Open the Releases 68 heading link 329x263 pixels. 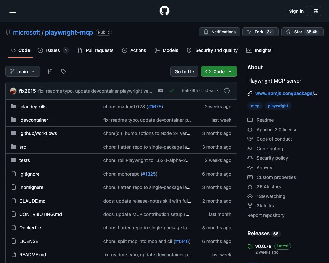tap(264, 234)
